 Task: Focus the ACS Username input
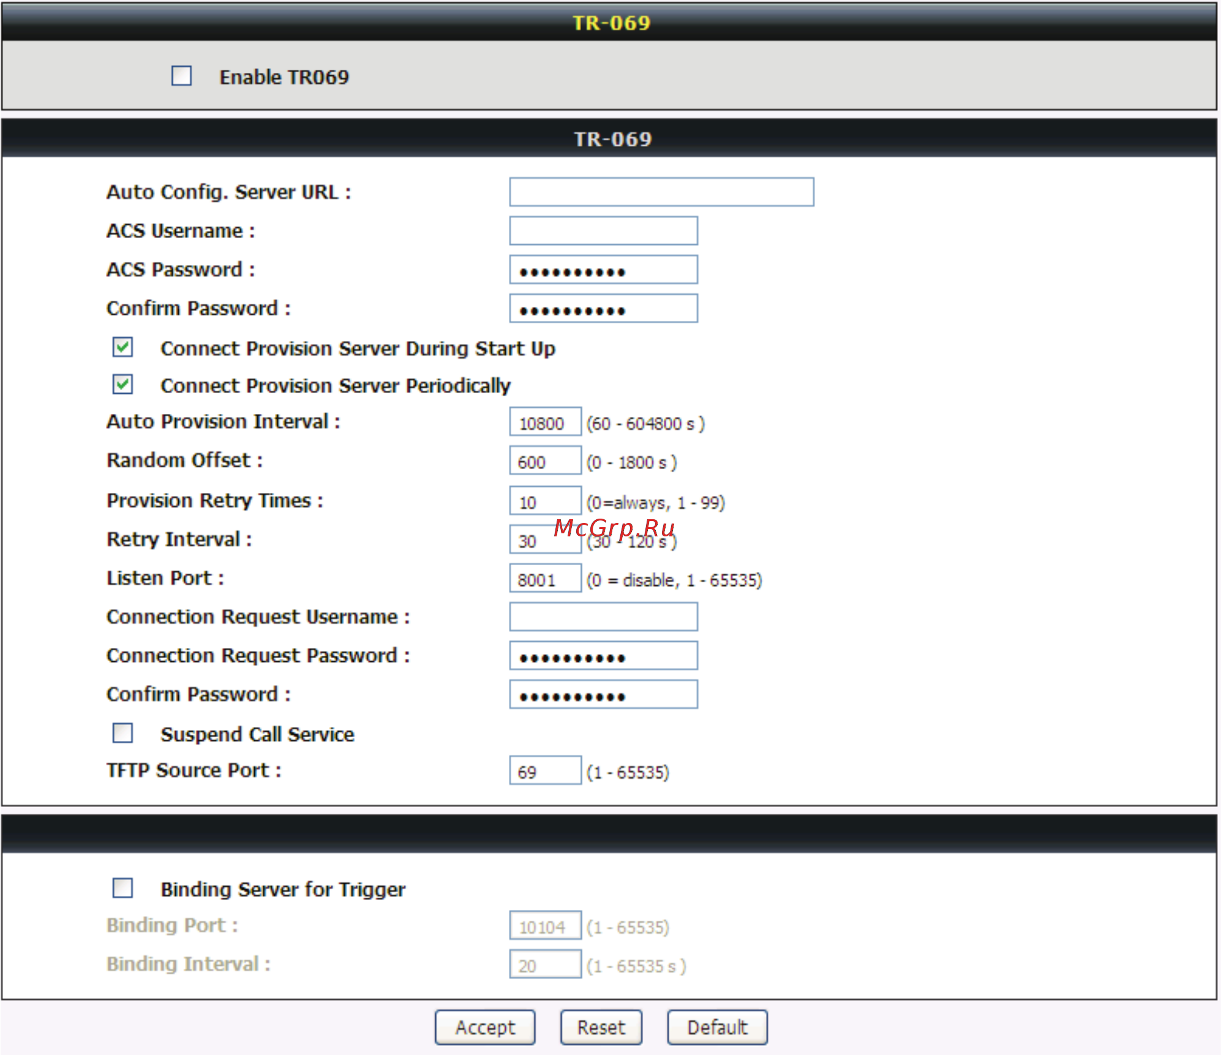point(603,231)
